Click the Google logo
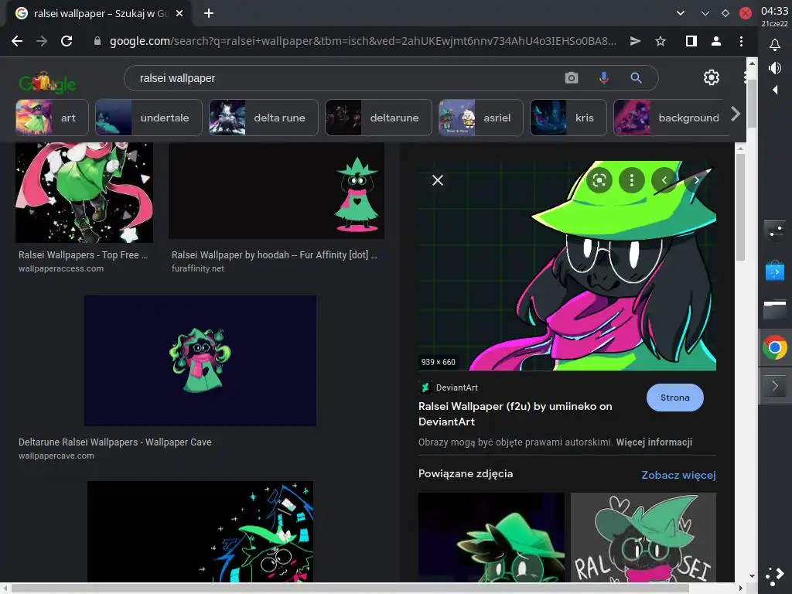 [47, 82]
